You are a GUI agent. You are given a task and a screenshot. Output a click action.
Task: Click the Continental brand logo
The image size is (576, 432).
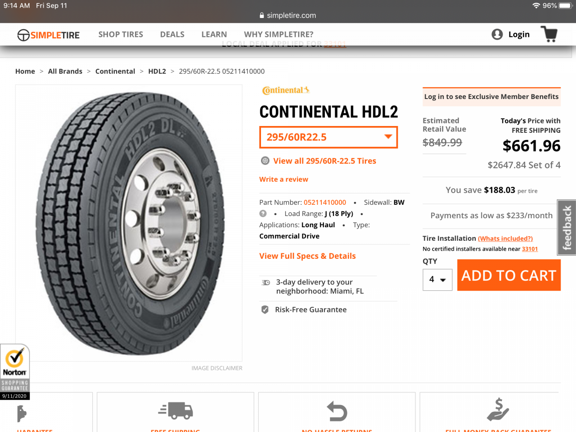pos(286,90)
